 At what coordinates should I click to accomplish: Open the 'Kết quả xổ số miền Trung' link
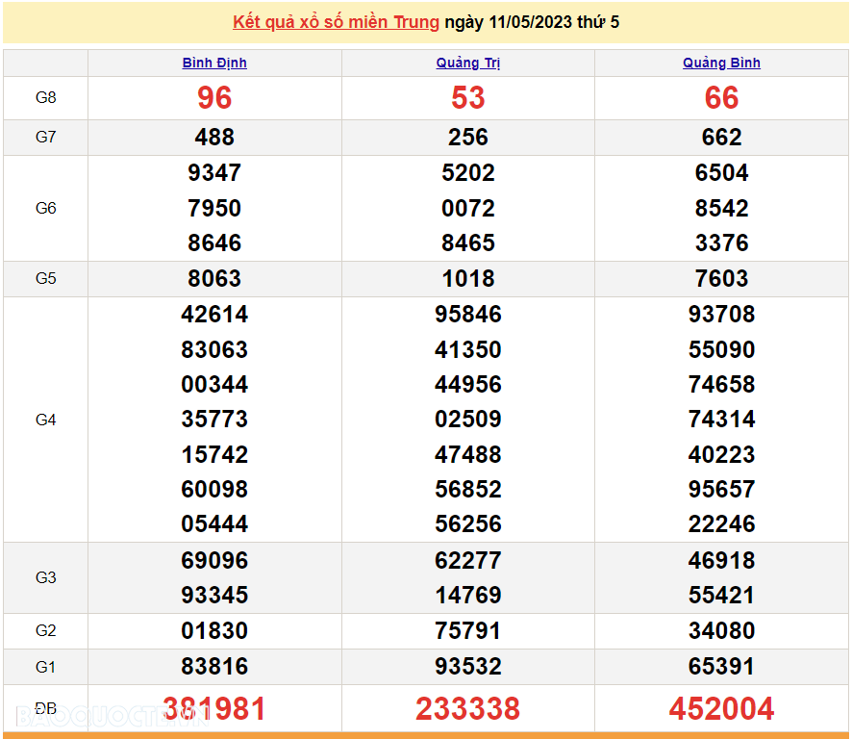point(336,22)
